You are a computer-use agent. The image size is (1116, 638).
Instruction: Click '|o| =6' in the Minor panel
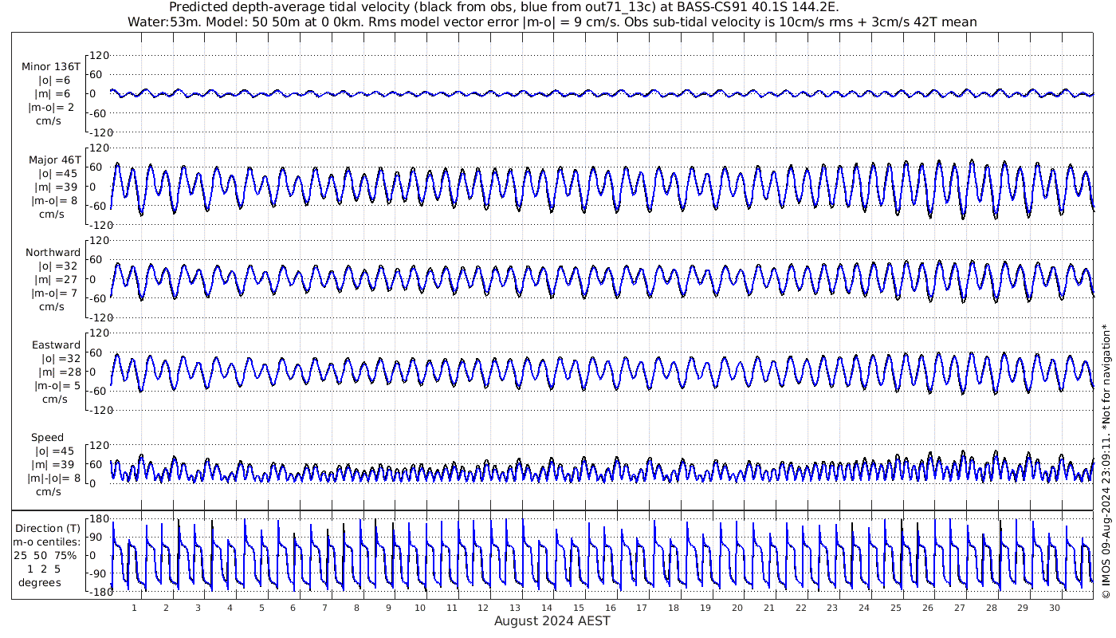click(x=56, y=81)
